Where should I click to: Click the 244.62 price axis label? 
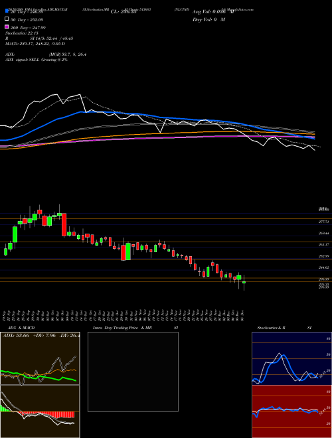(x=323, y=267)
